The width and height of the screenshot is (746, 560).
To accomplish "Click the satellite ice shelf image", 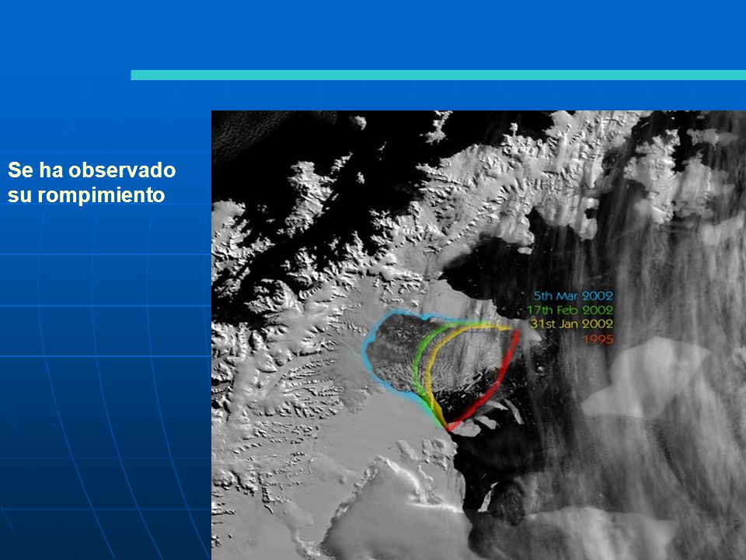I will tap(479, 335).
